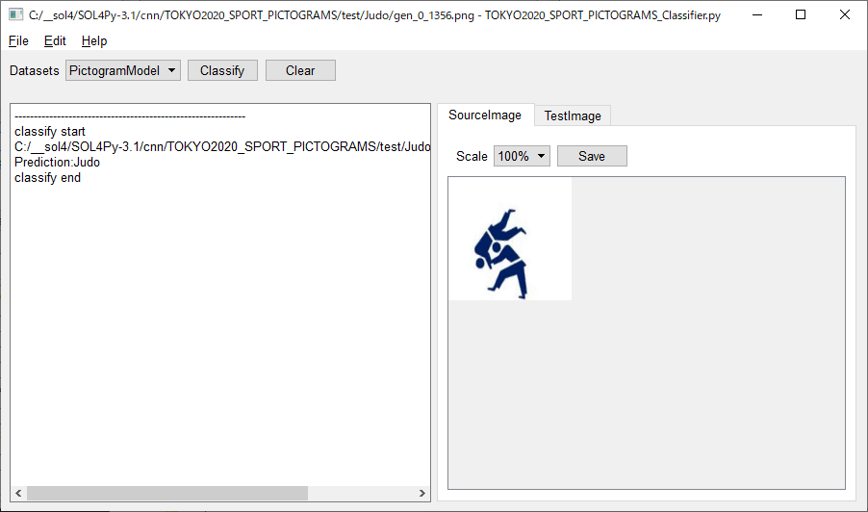Viewport: 868px width, 512px height.
Task: Switch to the TestImage tab
Action: coord(573,115)
